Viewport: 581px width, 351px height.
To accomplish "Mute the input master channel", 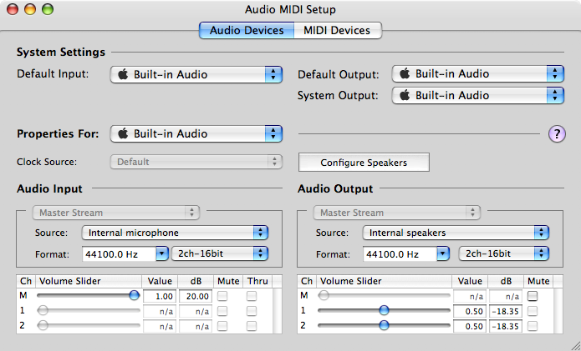I will (223, 295).
